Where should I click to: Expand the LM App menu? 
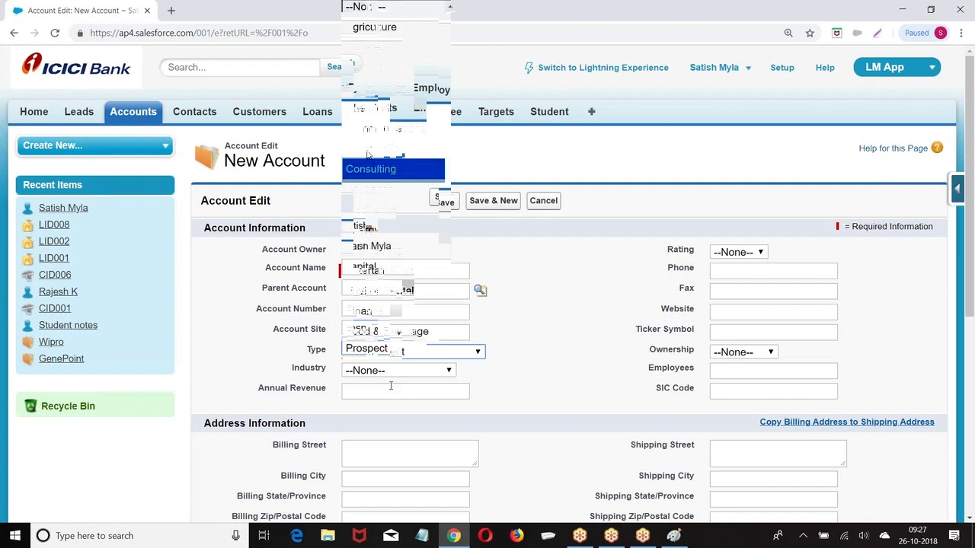click(x=897, y=67)
